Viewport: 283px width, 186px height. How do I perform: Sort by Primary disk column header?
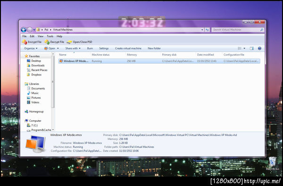(x=178, y=55)
